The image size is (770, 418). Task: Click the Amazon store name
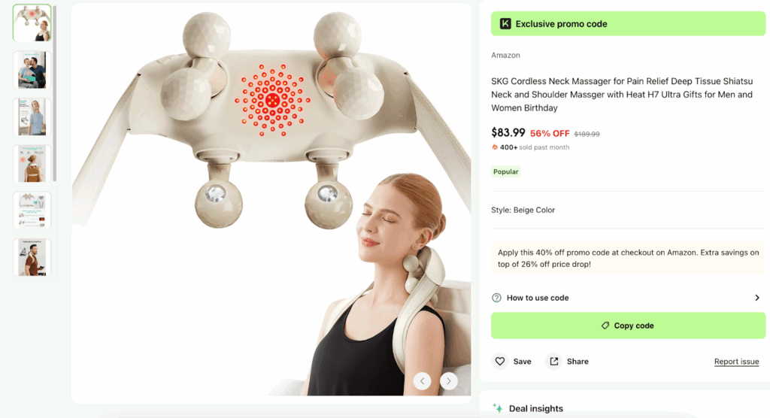point(505,56)
